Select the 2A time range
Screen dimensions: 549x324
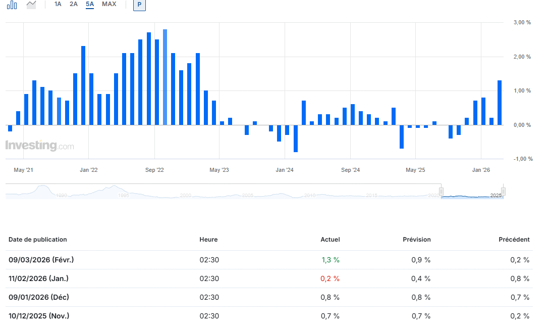click(74, 4)
